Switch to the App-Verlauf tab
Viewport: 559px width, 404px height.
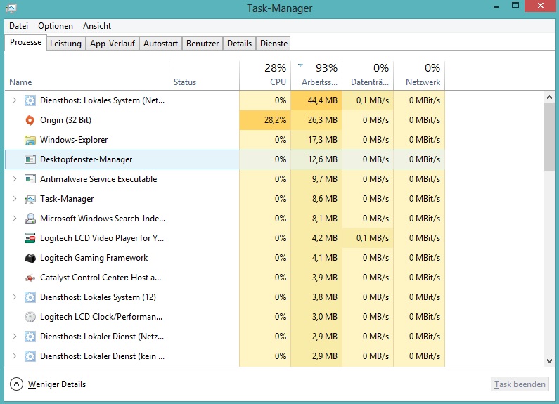pyautogui.click(x=113, y=44)
